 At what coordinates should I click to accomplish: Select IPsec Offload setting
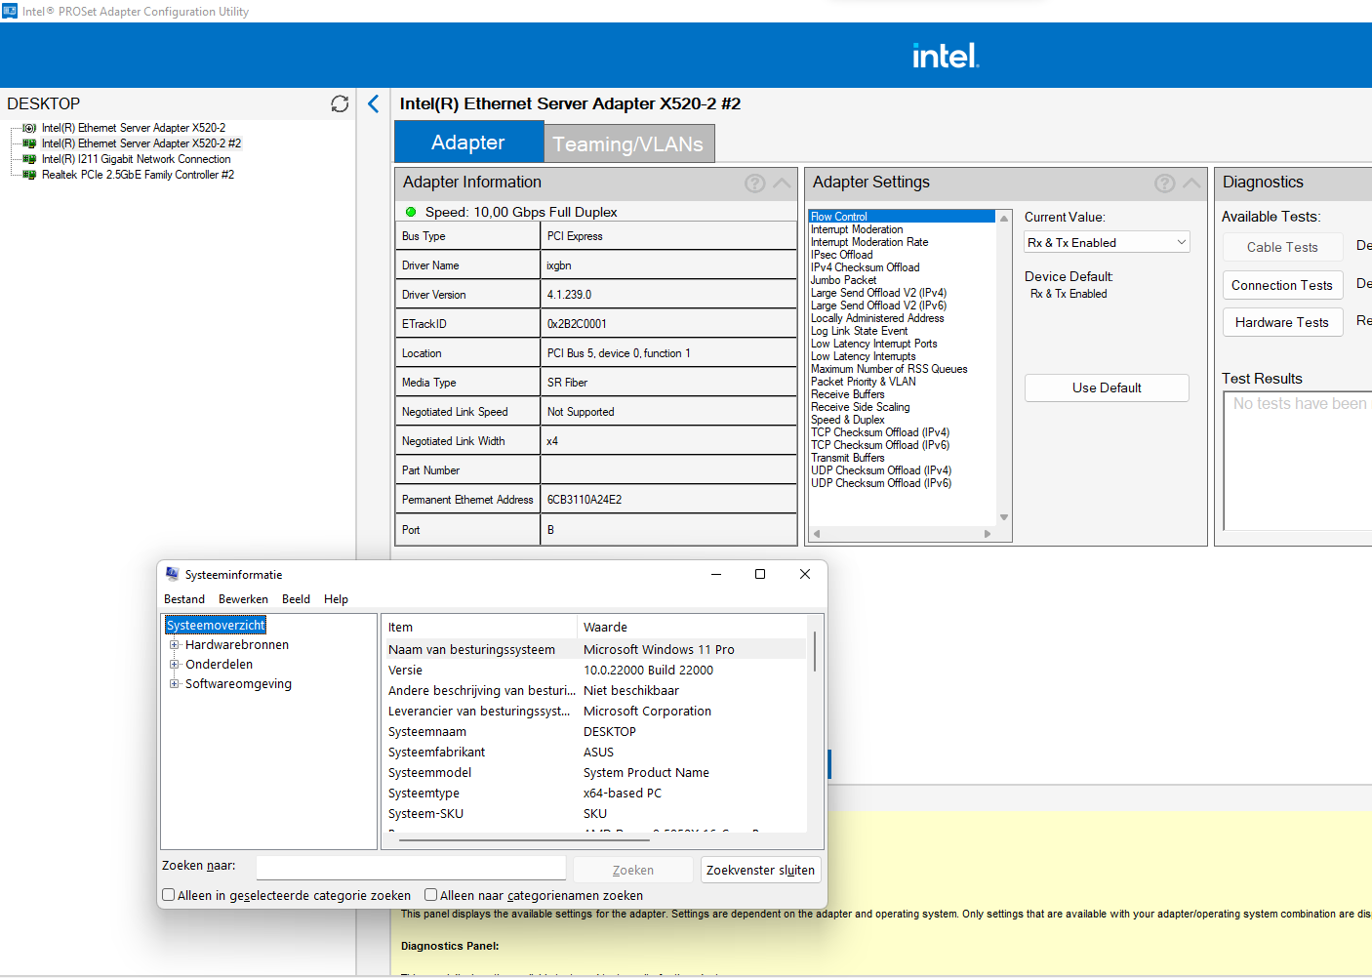click(841, 255)
